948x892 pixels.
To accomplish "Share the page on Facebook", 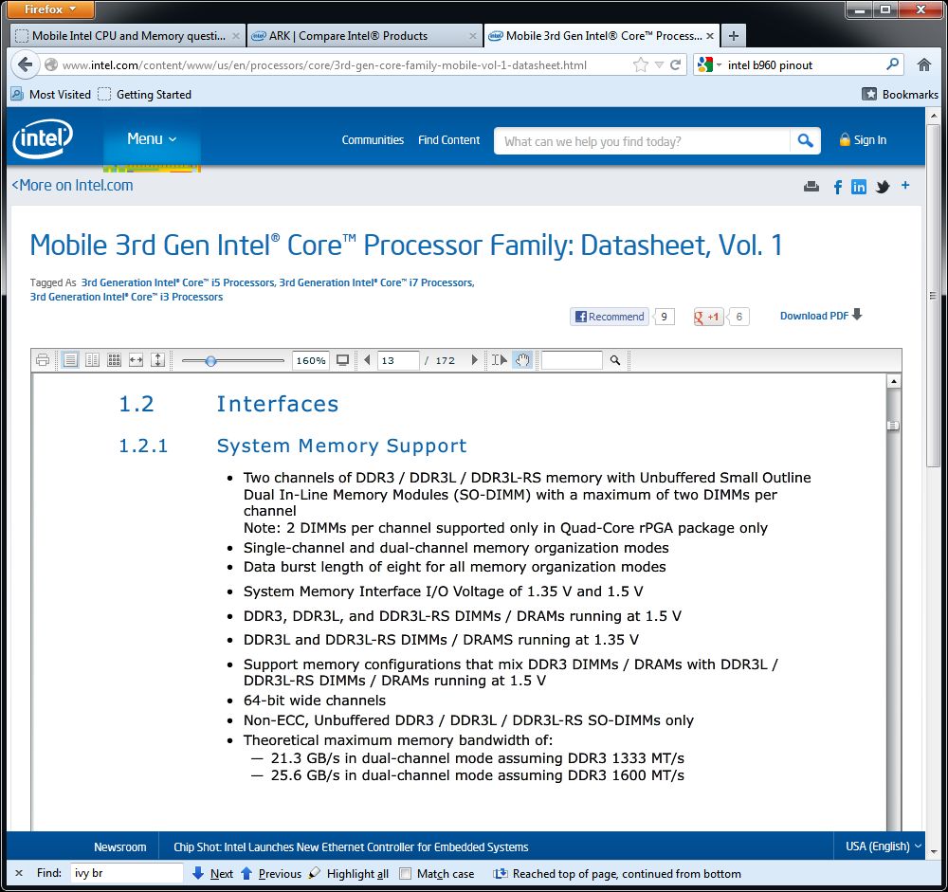I will pyautogui.click(x=837, y=187).
